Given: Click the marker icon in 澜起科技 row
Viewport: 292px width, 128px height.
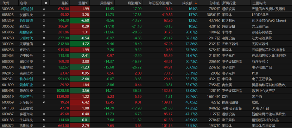Looking at the screenshot, I should click(44, 62).
